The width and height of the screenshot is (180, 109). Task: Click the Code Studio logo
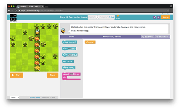tap(13, 18)
